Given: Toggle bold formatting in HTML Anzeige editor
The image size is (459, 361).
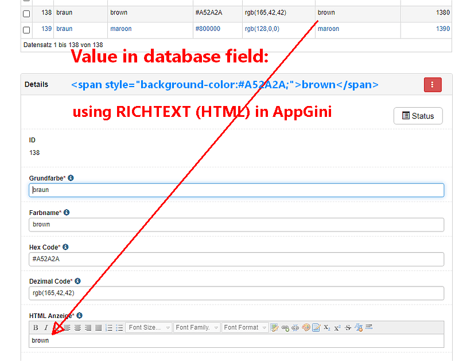Looking at the screenshot, I should pyautogui.click(x=36, y=328).
